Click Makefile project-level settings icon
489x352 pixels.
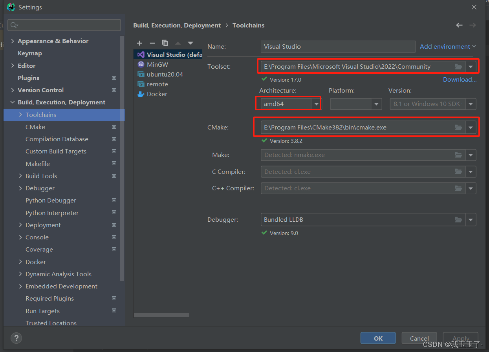[x=114, y=164]
